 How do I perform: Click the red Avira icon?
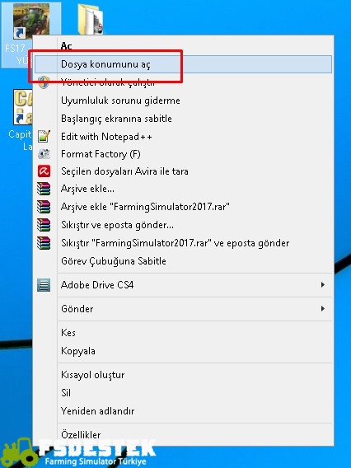pos(44,171)
